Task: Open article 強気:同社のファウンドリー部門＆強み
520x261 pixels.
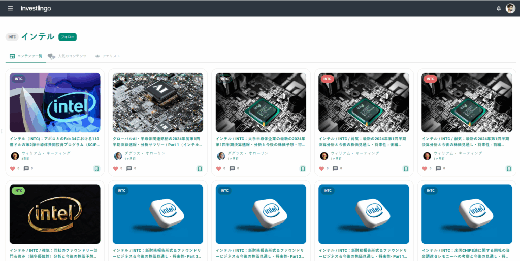Action: [x=55, y=253]
